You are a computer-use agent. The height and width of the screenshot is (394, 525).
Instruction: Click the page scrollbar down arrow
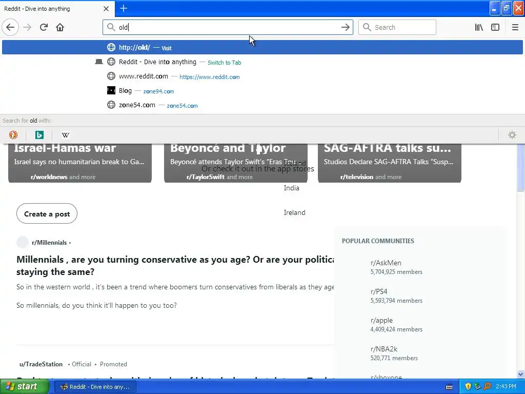(x=521, y=374)
